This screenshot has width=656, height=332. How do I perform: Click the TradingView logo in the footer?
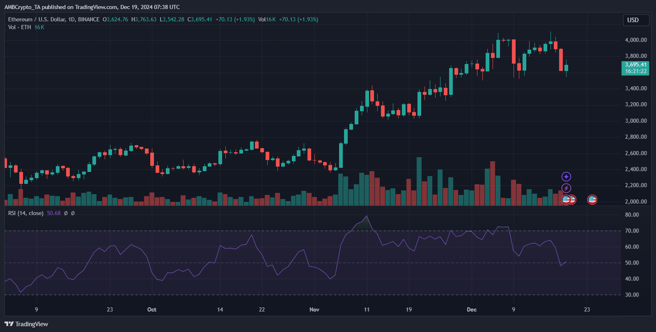point(26,324)
